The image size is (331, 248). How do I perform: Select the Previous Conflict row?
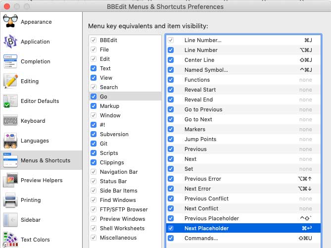click(x=243, y=198)
